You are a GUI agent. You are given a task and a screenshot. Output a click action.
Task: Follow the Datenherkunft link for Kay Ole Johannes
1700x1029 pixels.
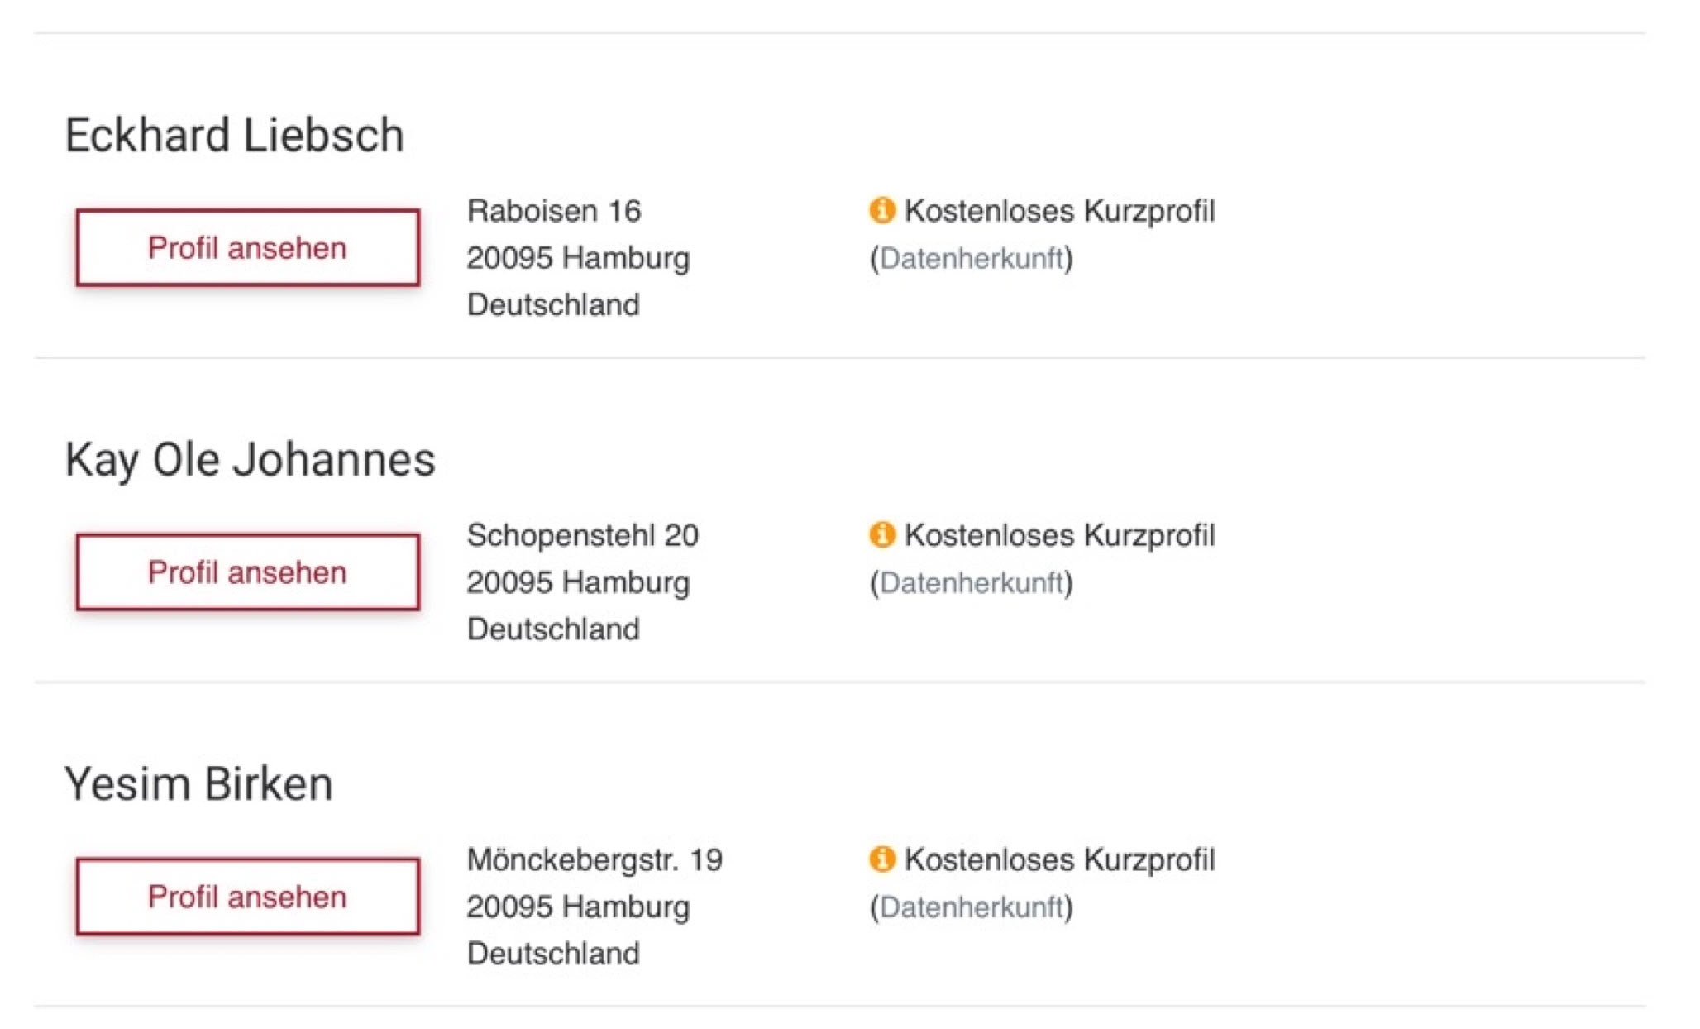[971, 583]
